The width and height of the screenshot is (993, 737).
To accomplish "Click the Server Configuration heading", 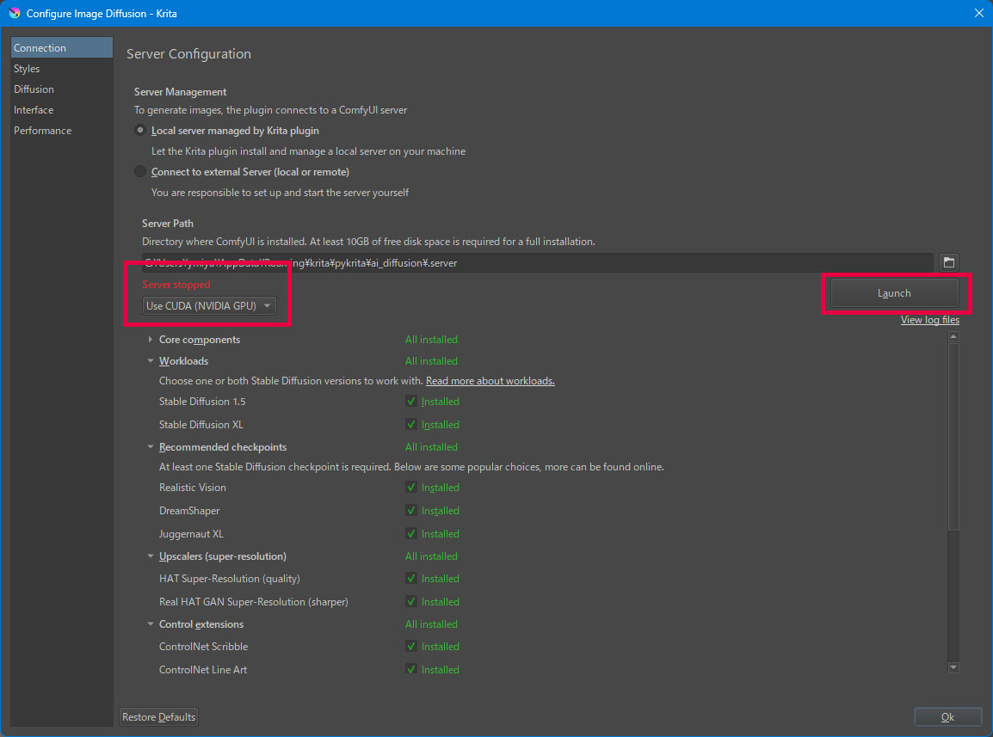I will point(188,54).
